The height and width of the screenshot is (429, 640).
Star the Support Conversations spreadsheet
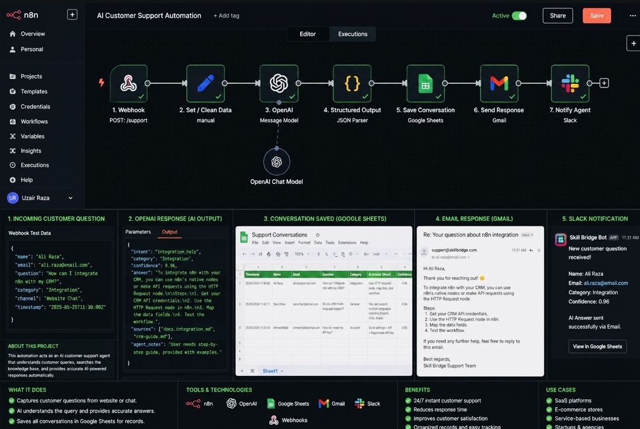point(318,235)
